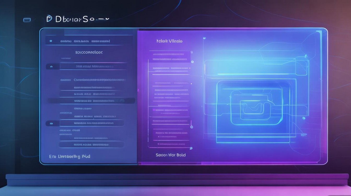Viewport: 351px width, 196px height.
Task: Click the round node on the diagram's lower right edge
Action: 304,118
